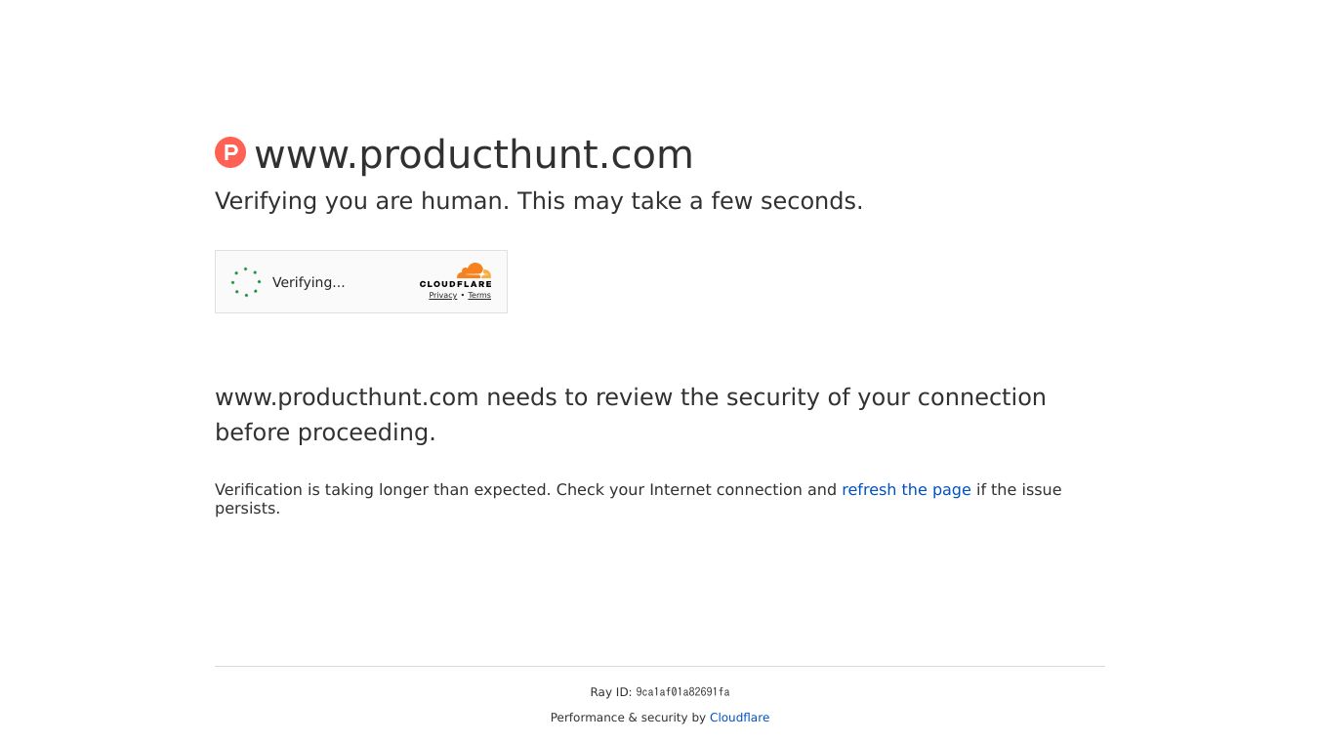Click the horizontal divider above the footer

coord(660,667)
